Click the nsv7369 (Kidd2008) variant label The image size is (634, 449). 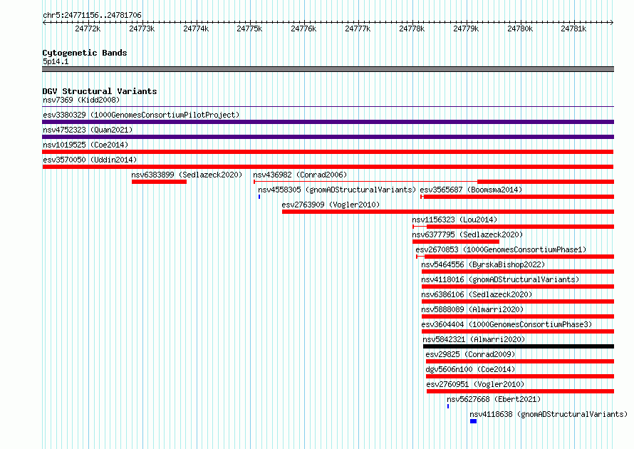[x=81, y=100]
